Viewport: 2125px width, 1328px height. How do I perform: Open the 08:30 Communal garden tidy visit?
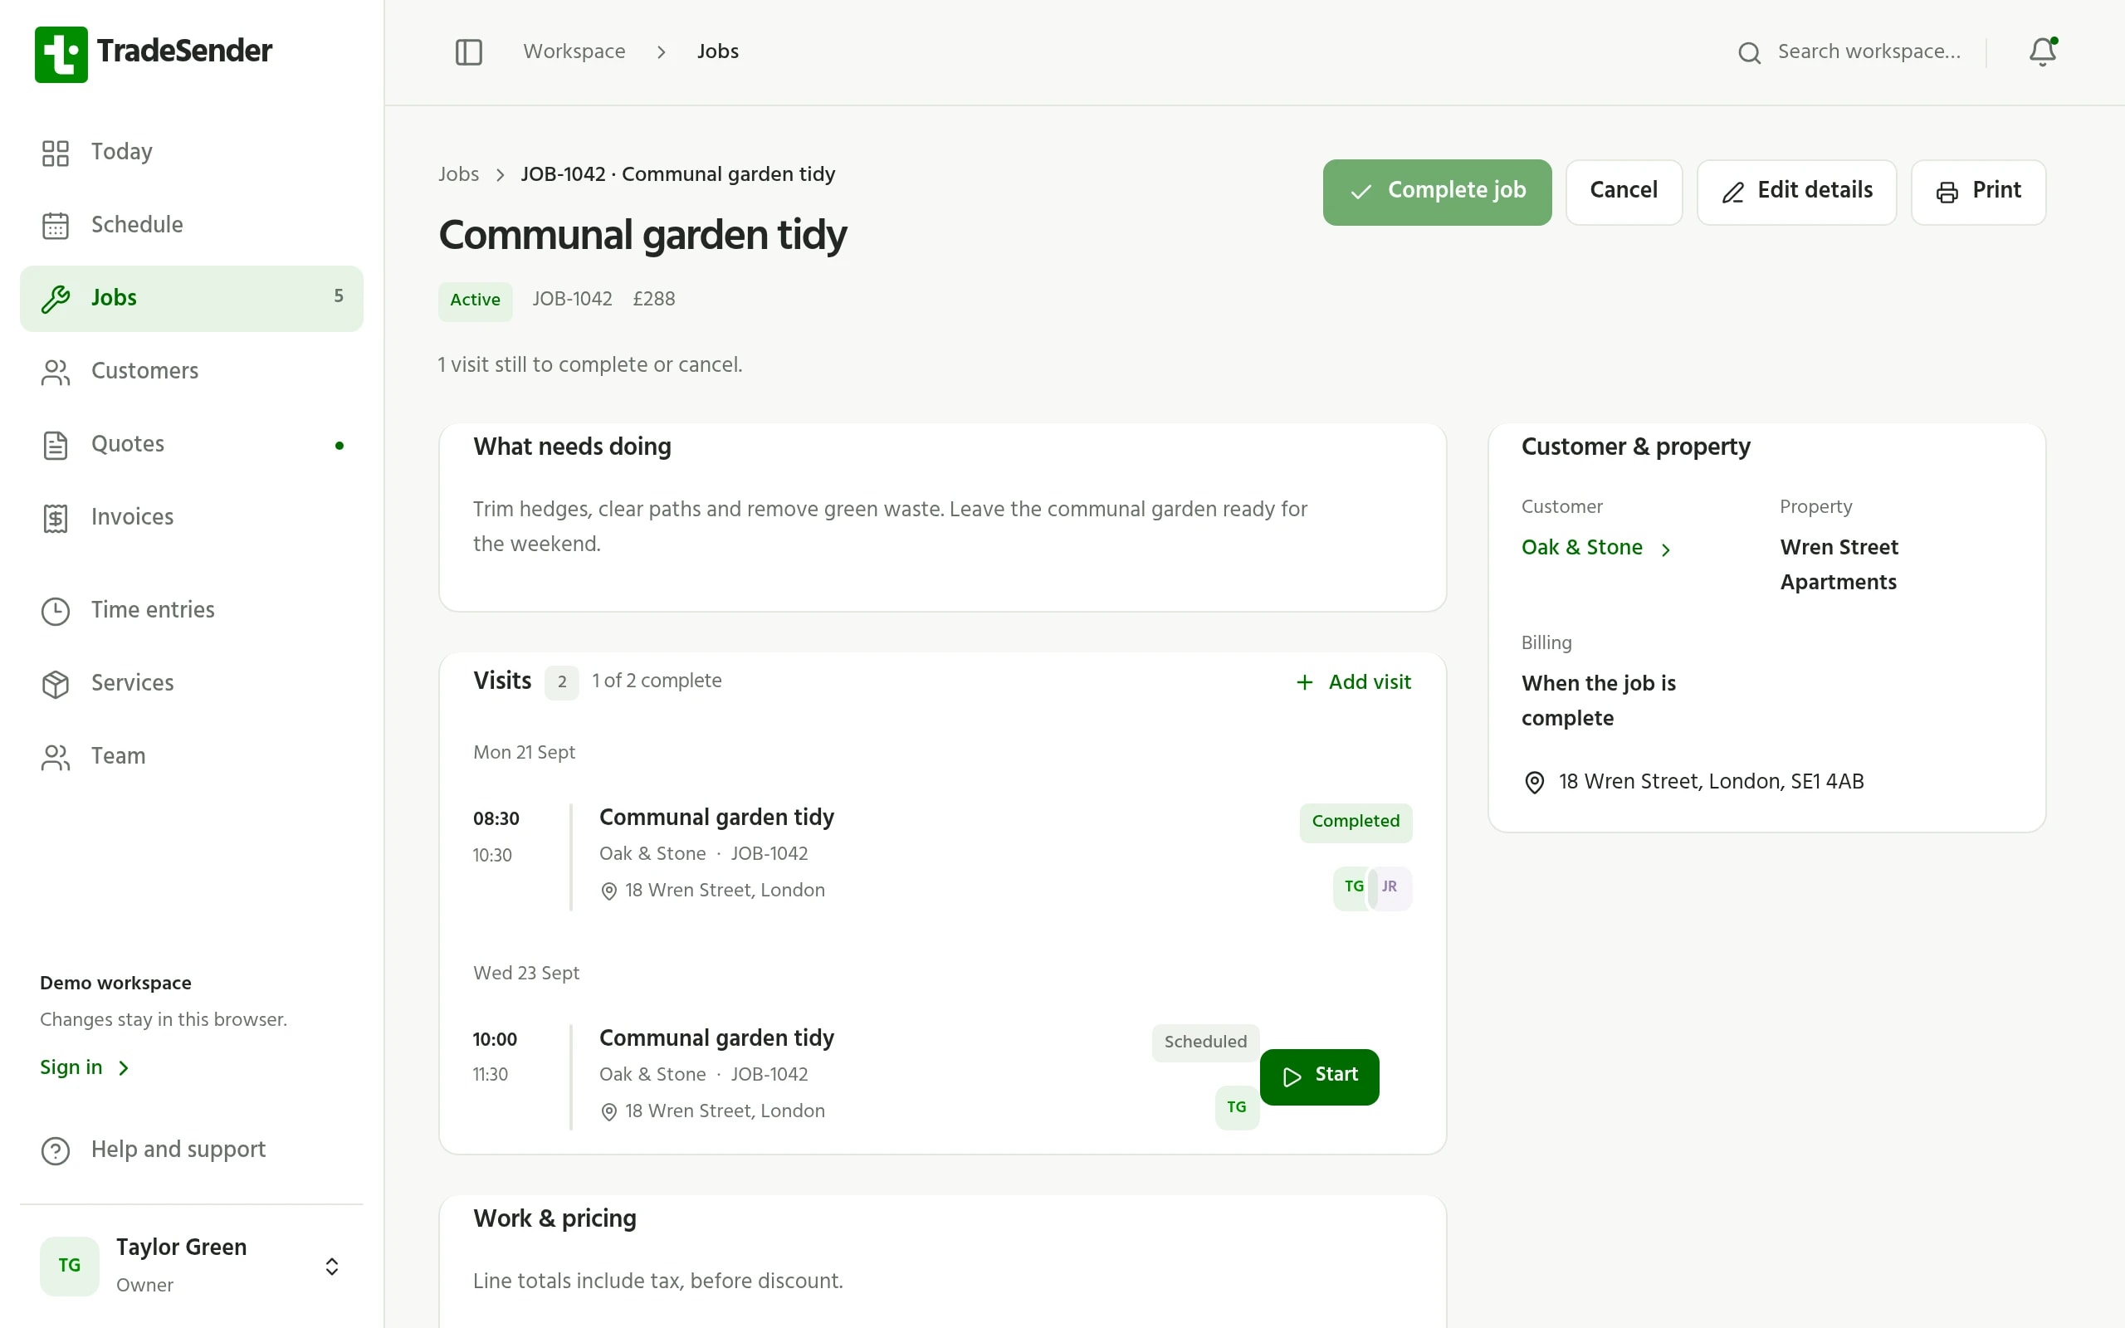coord(716,818)
